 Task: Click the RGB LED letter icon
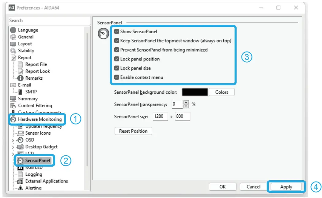20,167
